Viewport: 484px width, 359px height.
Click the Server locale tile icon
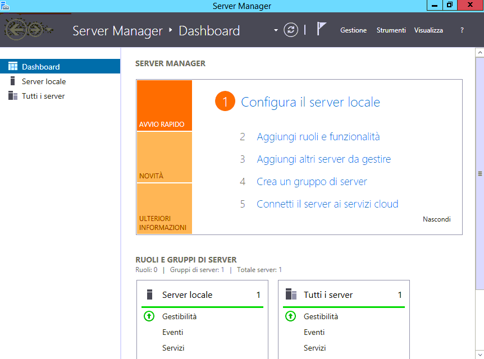pos(150,294)
